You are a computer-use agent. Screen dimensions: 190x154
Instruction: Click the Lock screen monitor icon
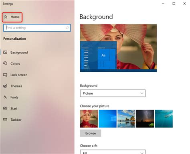click(x=5, y=75)
